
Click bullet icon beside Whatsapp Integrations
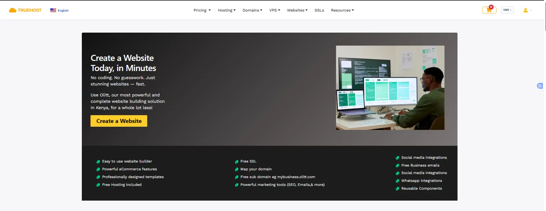tap(397, 181)
